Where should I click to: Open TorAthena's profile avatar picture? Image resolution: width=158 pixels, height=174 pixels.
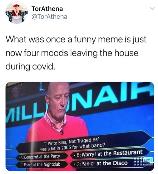[17, 13]
